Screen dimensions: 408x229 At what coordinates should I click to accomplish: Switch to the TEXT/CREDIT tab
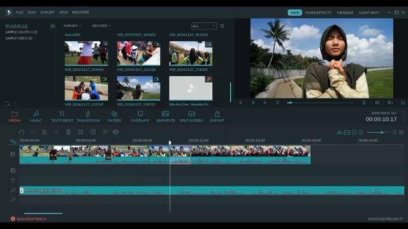coord(62,116)
